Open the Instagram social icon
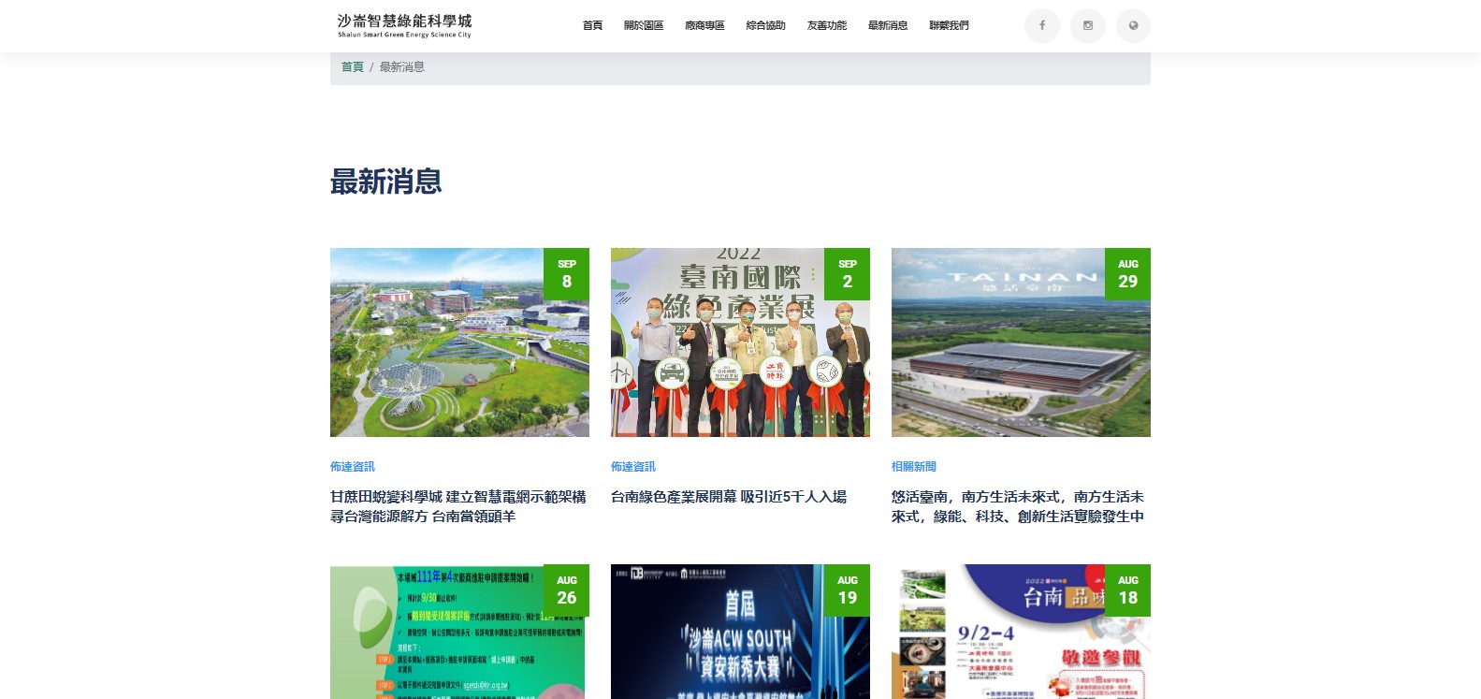The height and width of the screenshot is (699, 1481). [1087, 26]
